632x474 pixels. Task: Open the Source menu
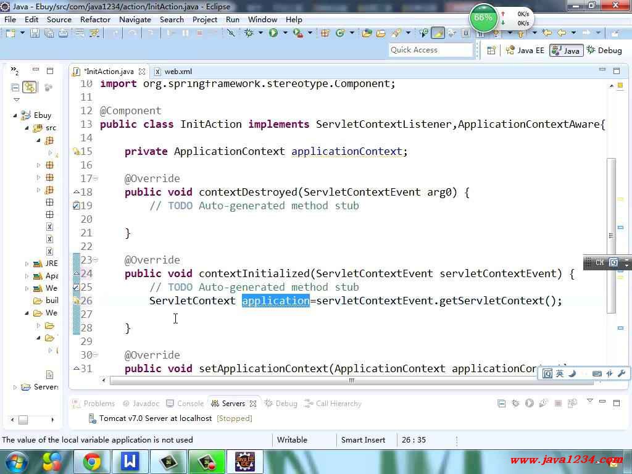tap(59, 19)
